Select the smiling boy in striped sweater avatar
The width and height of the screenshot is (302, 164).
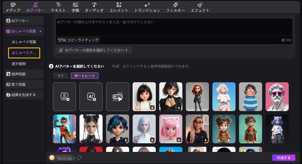point(250,97)
